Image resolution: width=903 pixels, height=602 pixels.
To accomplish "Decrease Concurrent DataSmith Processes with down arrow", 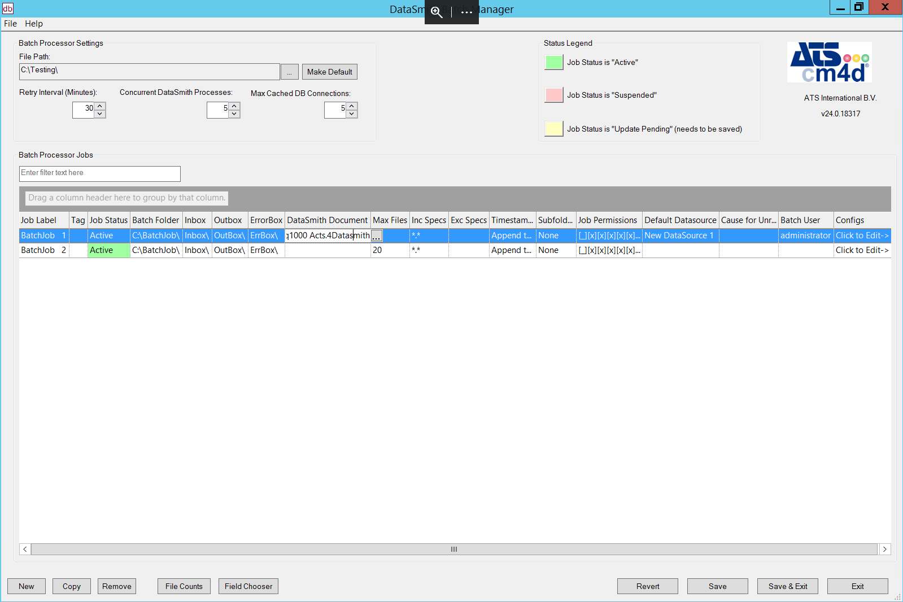I will (234, 114).
